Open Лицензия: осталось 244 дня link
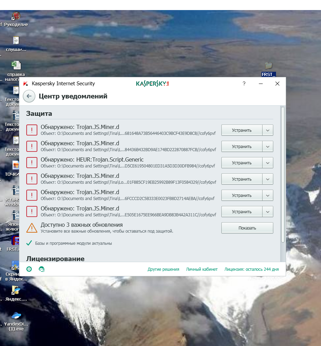The image size is (321, 346). (251, 269)
